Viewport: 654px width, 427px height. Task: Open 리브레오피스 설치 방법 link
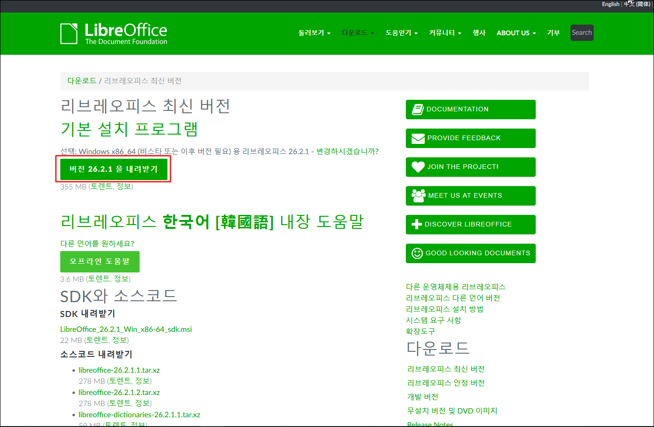click(x=444, y=309)
